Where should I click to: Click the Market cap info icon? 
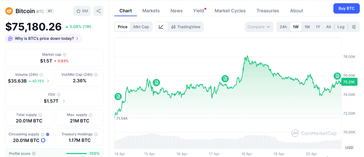coord(64,55)
